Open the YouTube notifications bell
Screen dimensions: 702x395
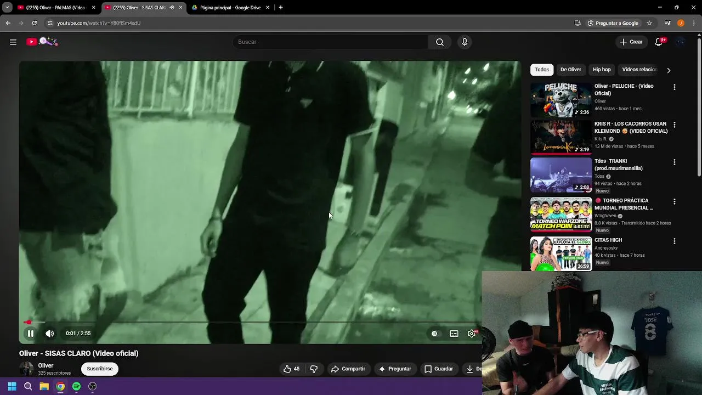tap(659, 42)
